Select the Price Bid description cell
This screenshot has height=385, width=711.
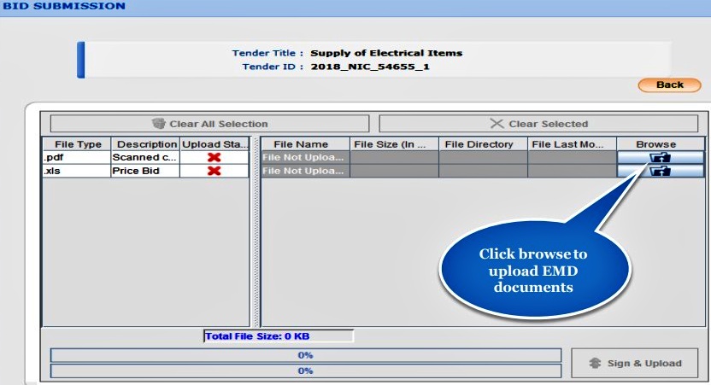coord(145,172)
